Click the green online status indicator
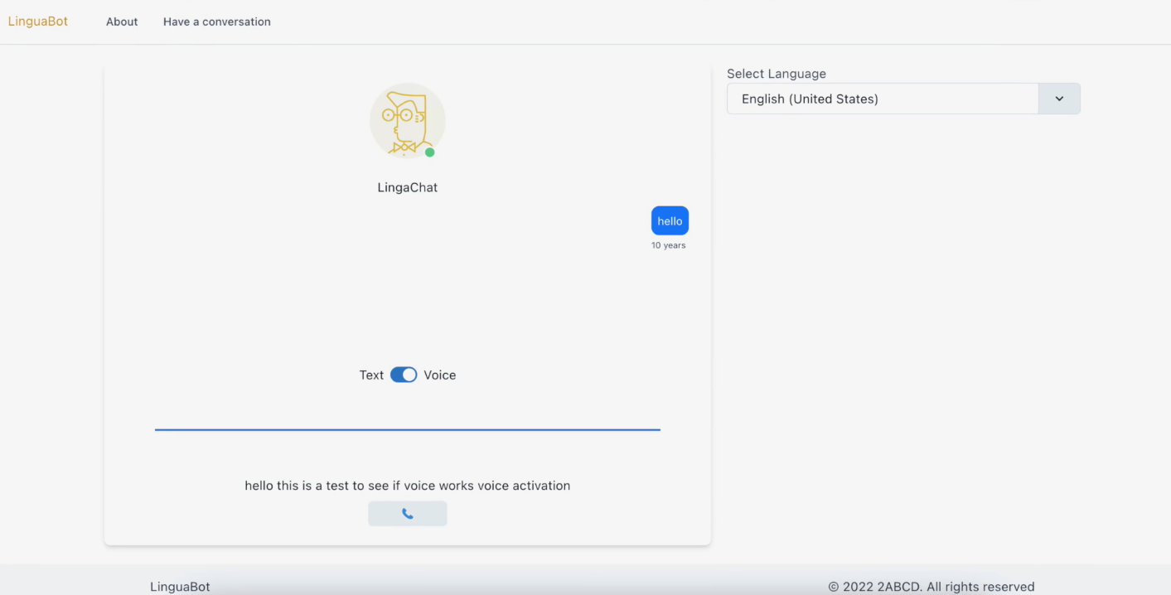 coord(431,152)
